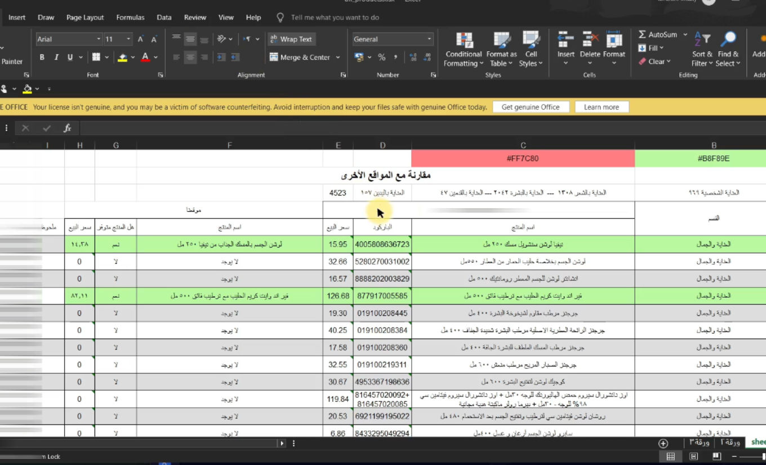Image resolution: width=766 pixels, height=465 pixels.
Task: Click the Get genuine Office button
Action: click(x=531, y=107)
